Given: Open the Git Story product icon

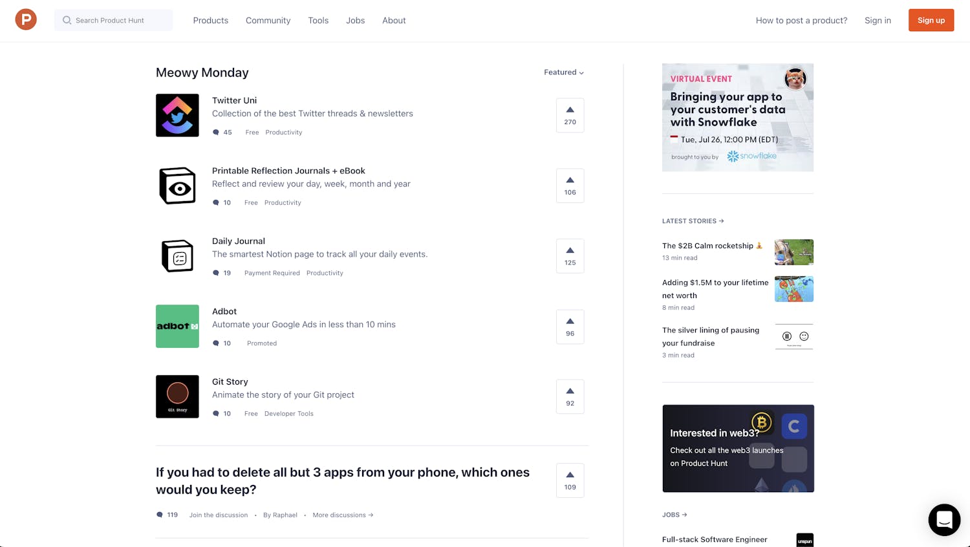Looking at the screenshot, I should point(177,396).
